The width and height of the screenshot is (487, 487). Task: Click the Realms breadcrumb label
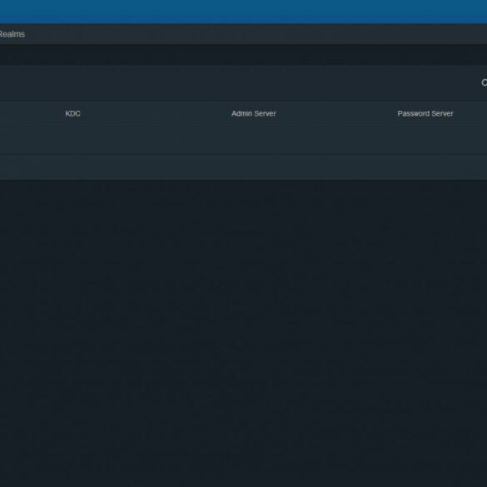(12, 34)
